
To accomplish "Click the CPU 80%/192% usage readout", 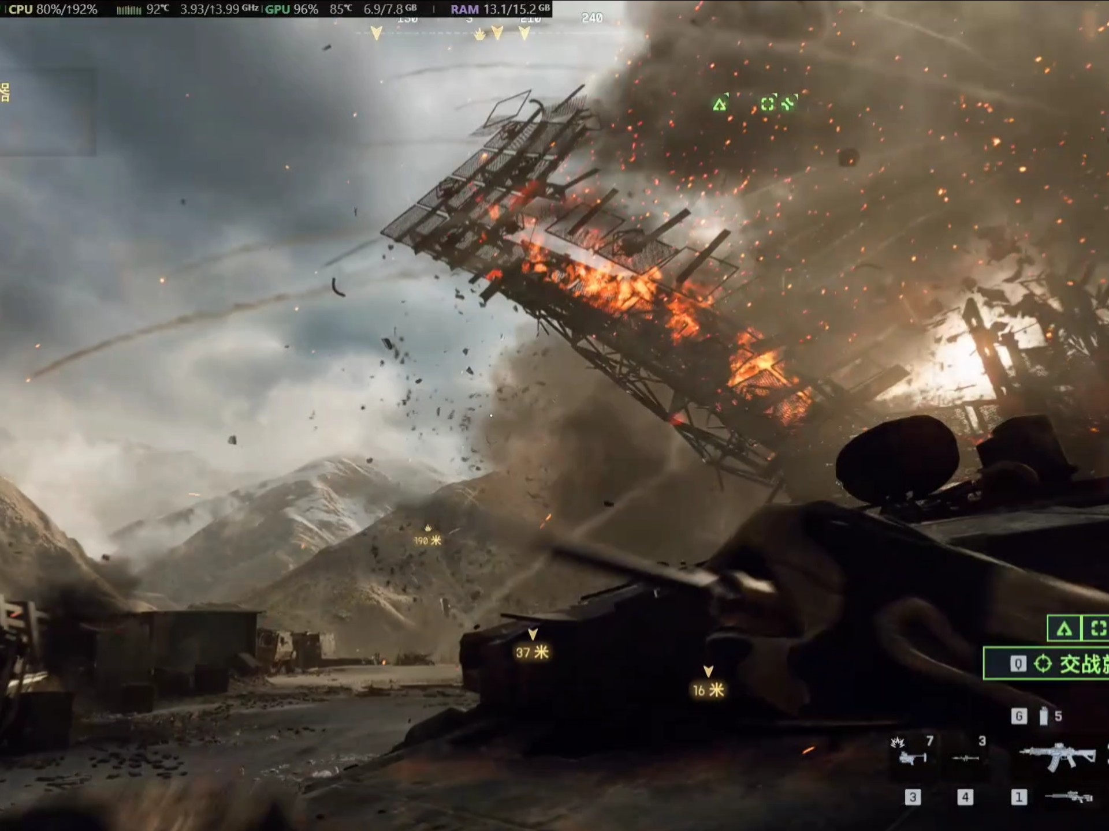I will click(53, 9).
